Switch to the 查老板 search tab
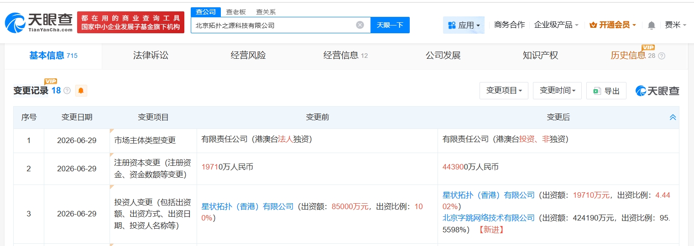 pos(236,12)
